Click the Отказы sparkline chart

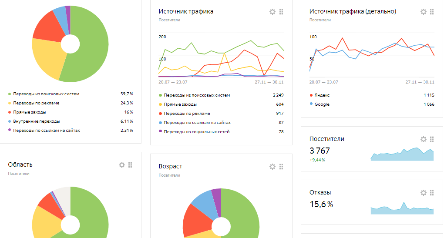click(x=402, y=208)
